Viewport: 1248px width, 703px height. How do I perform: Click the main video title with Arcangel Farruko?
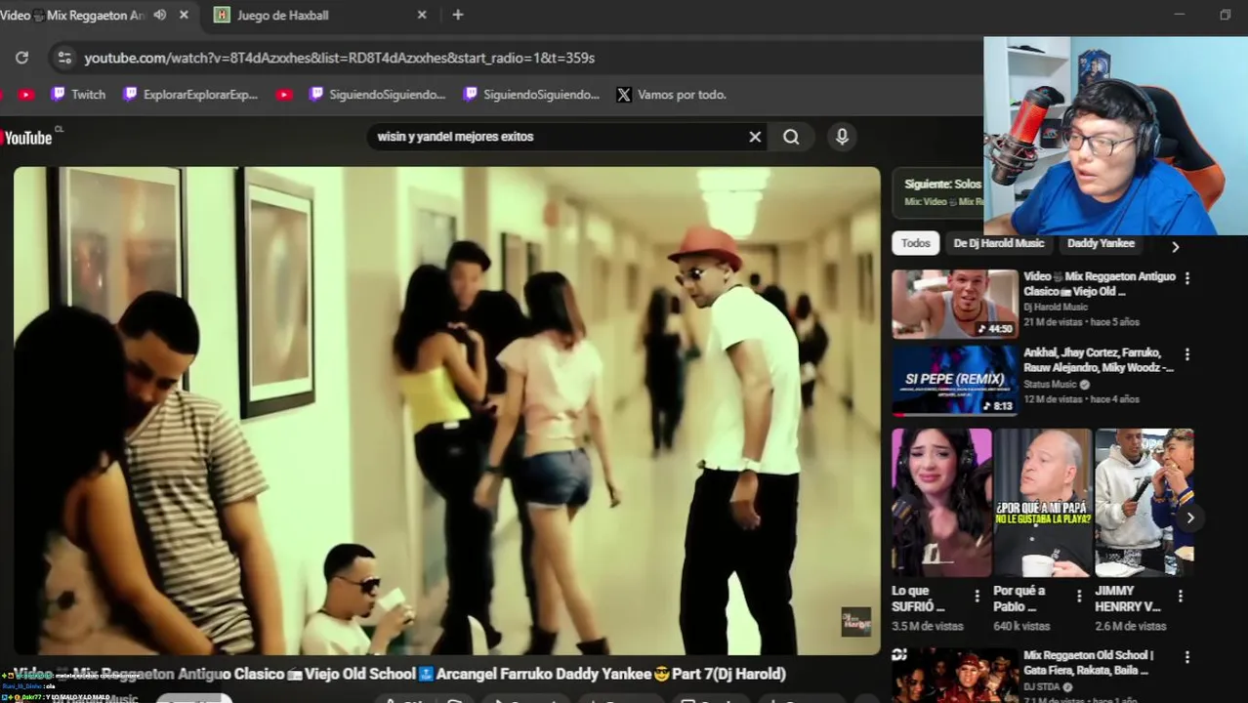tap(399, 674)
